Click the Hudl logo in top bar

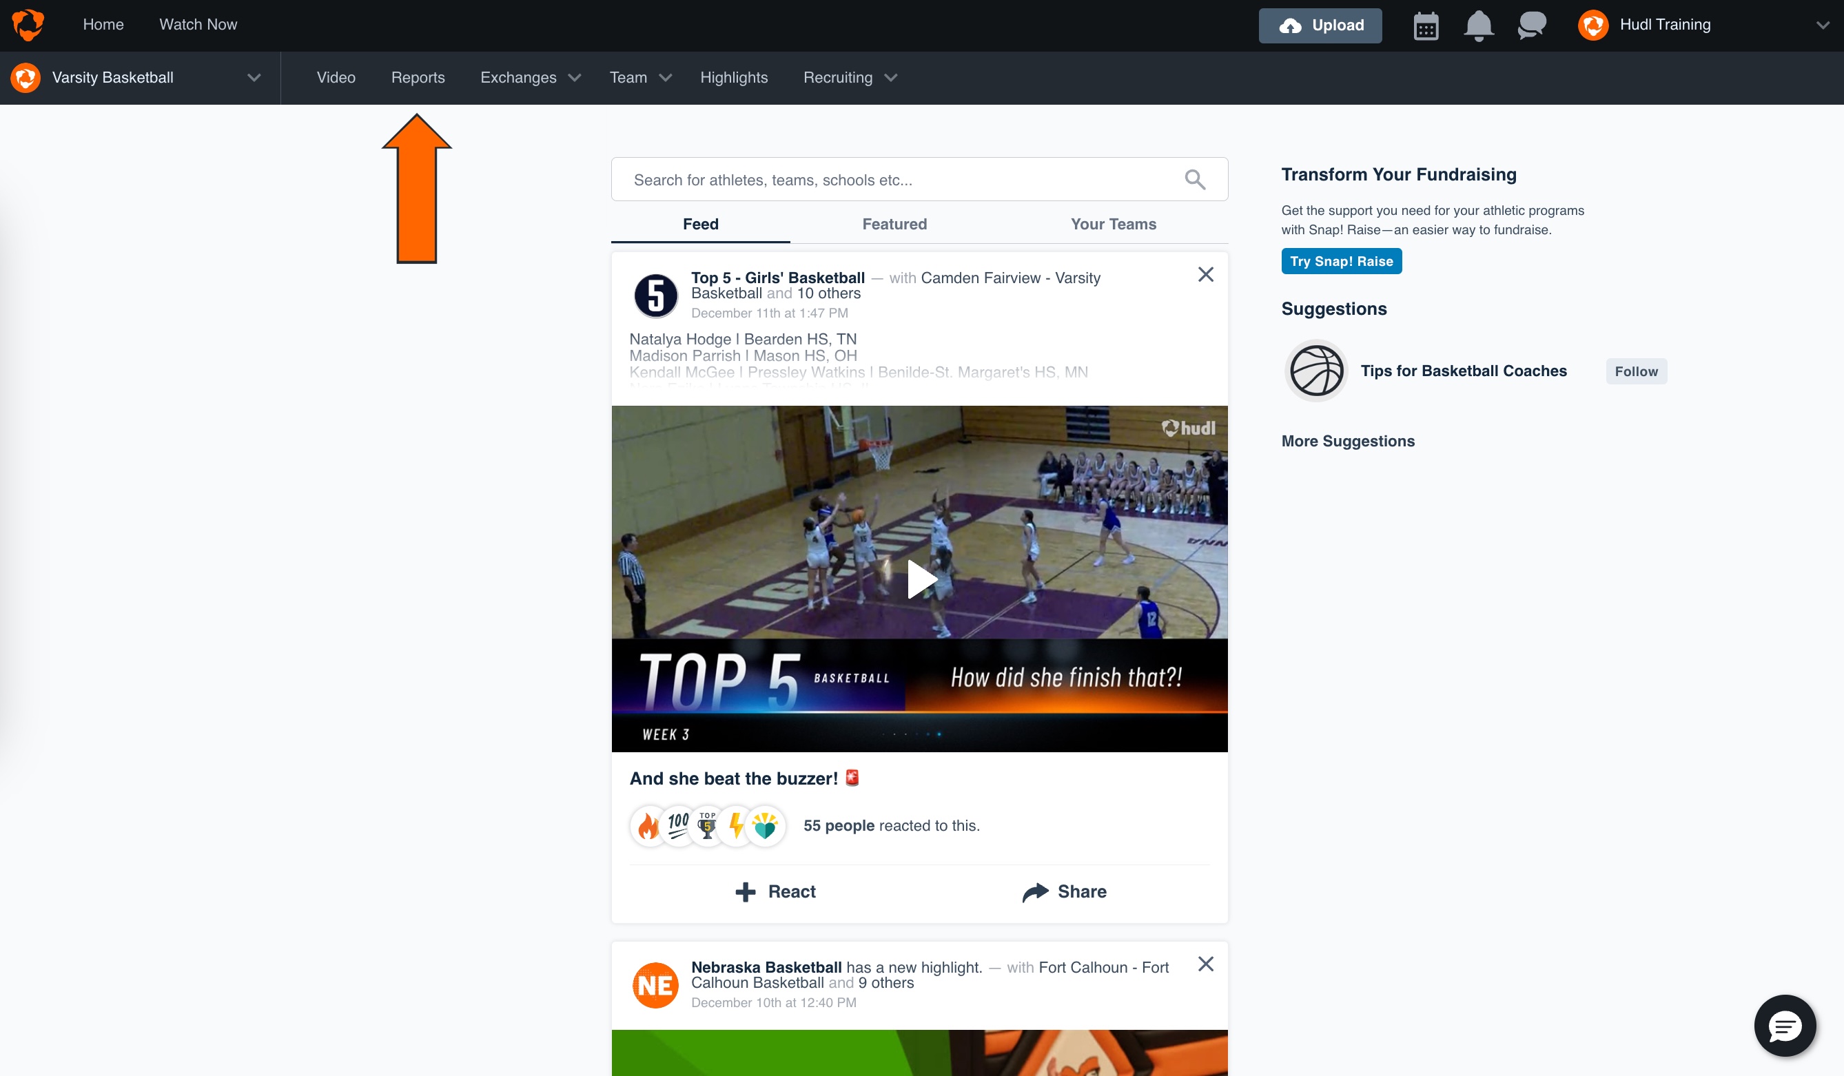click(x=28, y=25)
